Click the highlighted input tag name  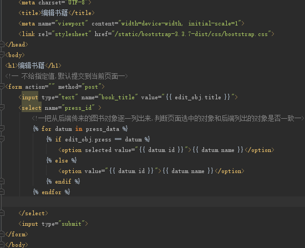(30, 97)
